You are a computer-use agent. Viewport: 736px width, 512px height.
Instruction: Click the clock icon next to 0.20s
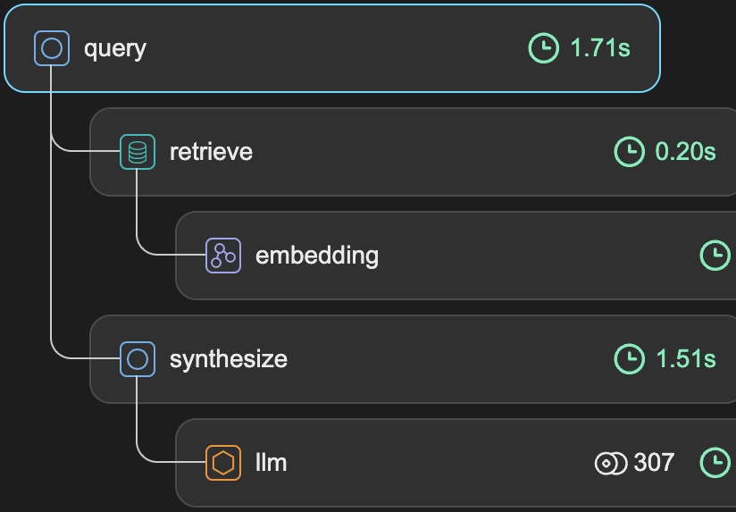[630, 152]
